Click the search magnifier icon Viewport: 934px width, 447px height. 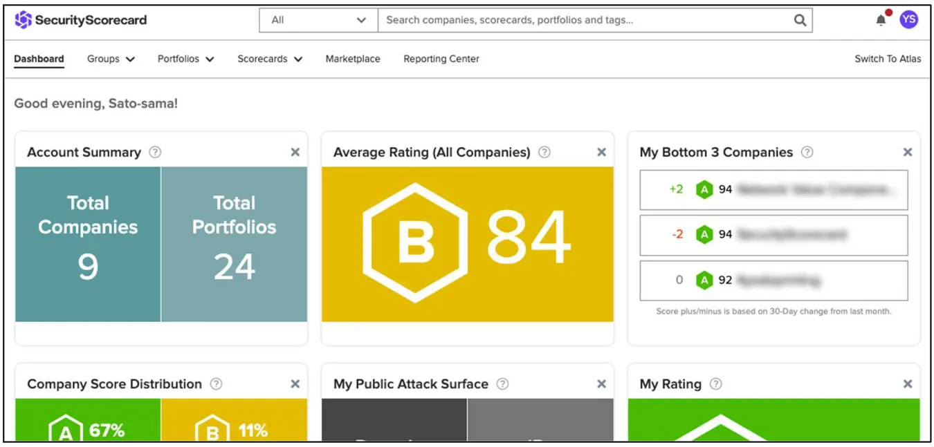[800, 20]
